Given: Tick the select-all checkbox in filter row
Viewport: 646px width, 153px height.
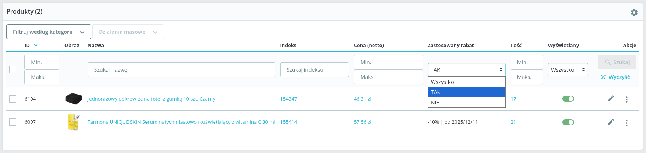Looking at the screenshot, I should click(13, 69).
